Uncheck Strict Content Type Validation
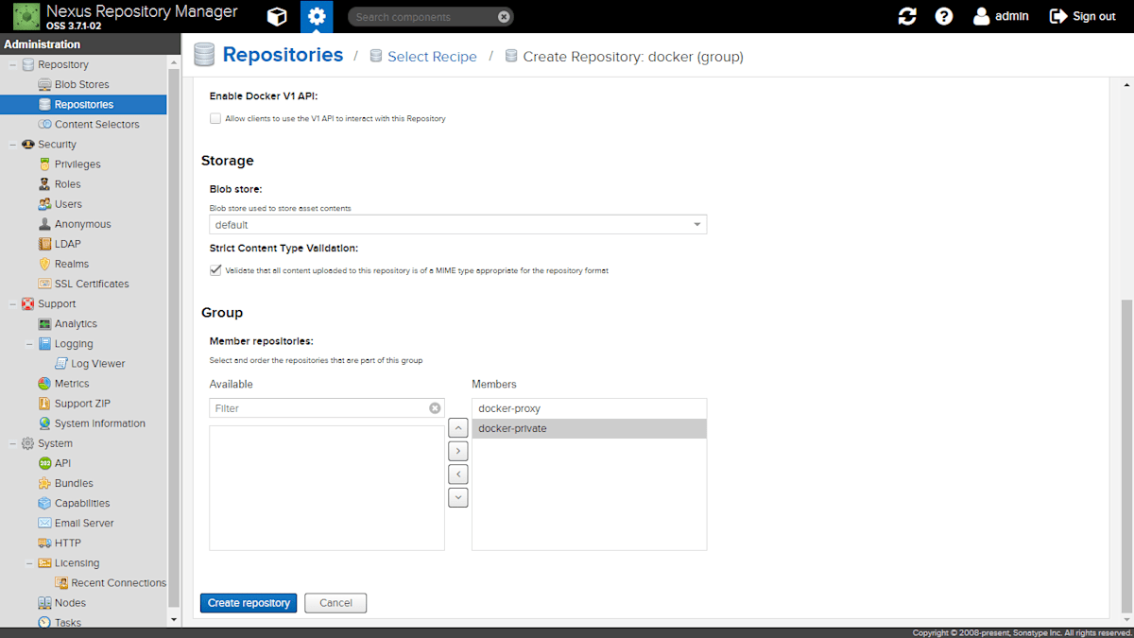This screenshot has height=638, width=1134. (x=215, y=269)
